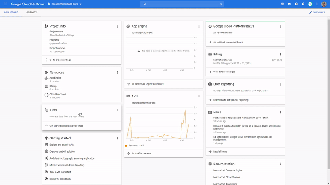Open the hamburger navigation menu
The height and width of the screenshot is (185, 330).
pos(5,4)
